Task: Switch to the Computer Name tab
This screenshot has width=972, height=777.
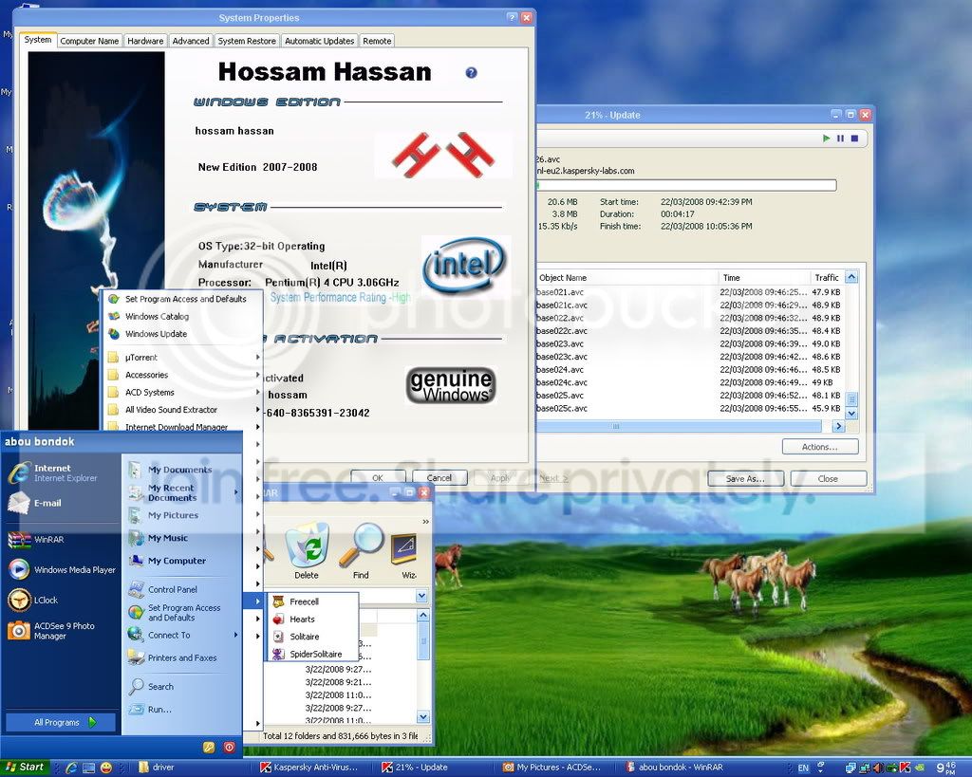Action: (x=89, y=41)
